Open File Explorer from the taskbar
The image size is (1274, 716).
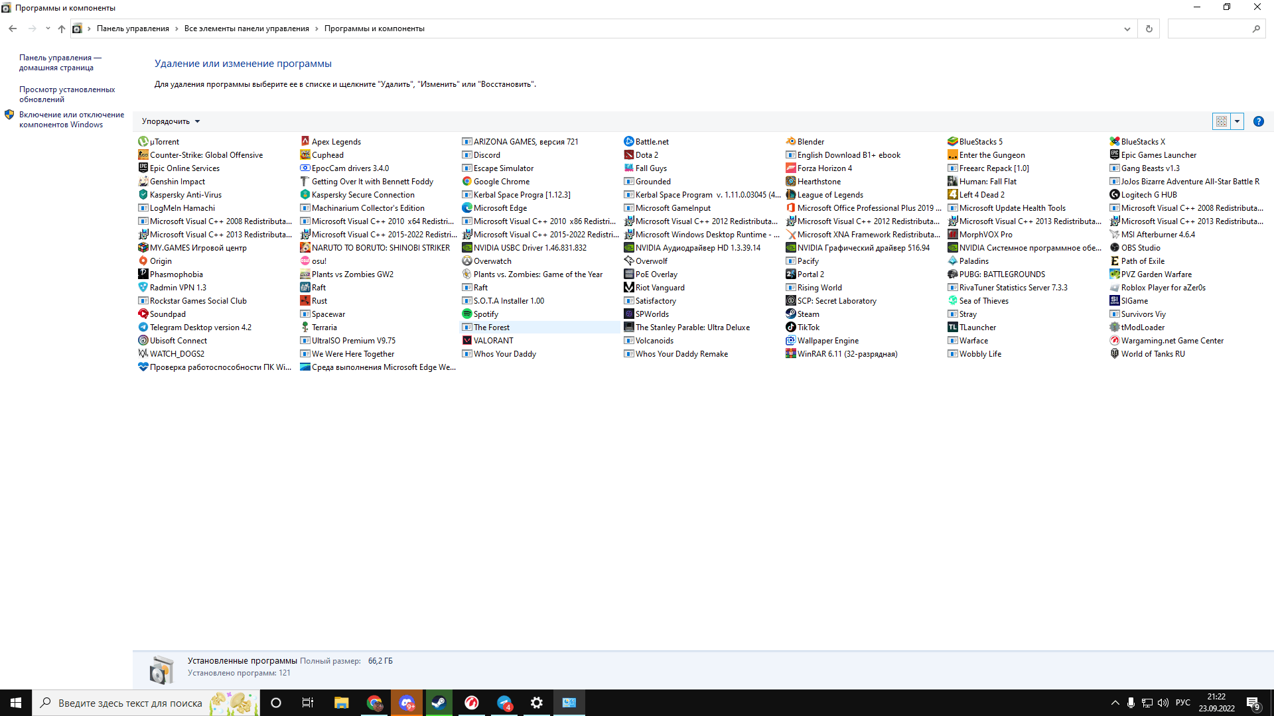tap(341, 703)
